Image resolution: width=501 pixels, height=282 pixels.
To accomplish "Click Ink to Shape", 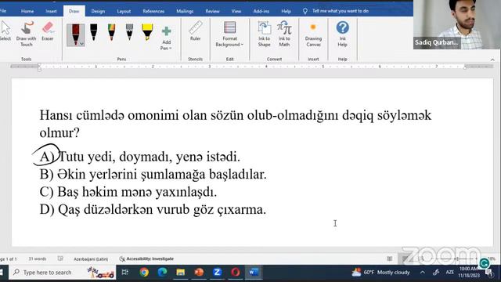I will point(265,34).
